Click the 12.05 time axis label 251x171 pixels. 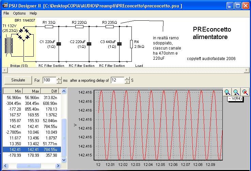click(160, 165)
